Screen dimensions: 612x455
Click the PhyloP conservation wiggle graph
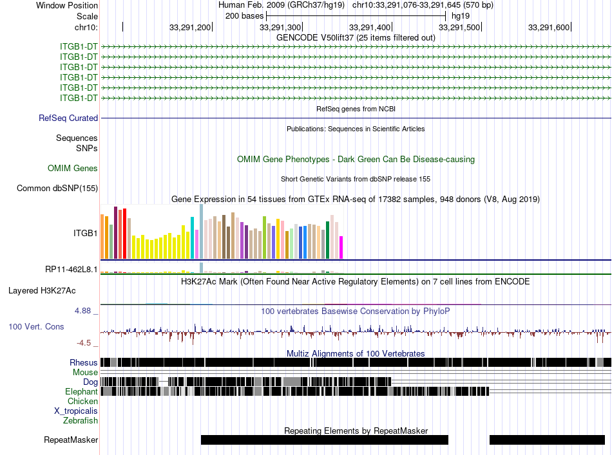click(x=356, y=333)
